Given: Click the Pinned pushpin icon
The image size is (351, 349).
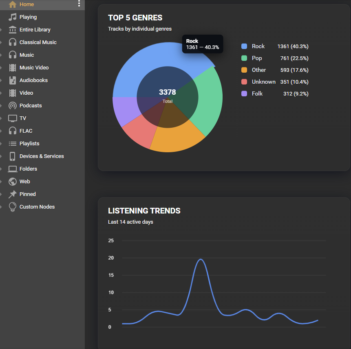Looking at the screenshot, I should pos(13,194).
